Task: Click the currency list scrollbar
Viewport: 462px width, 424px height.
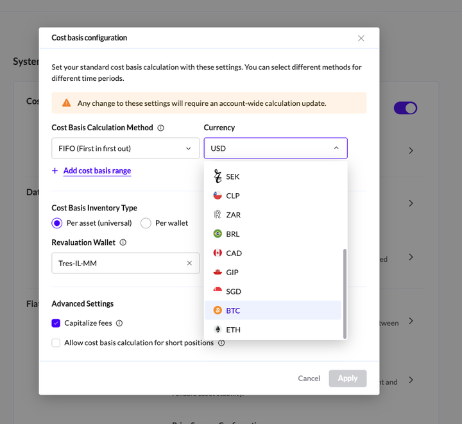Action: click(x=345, y=293)
